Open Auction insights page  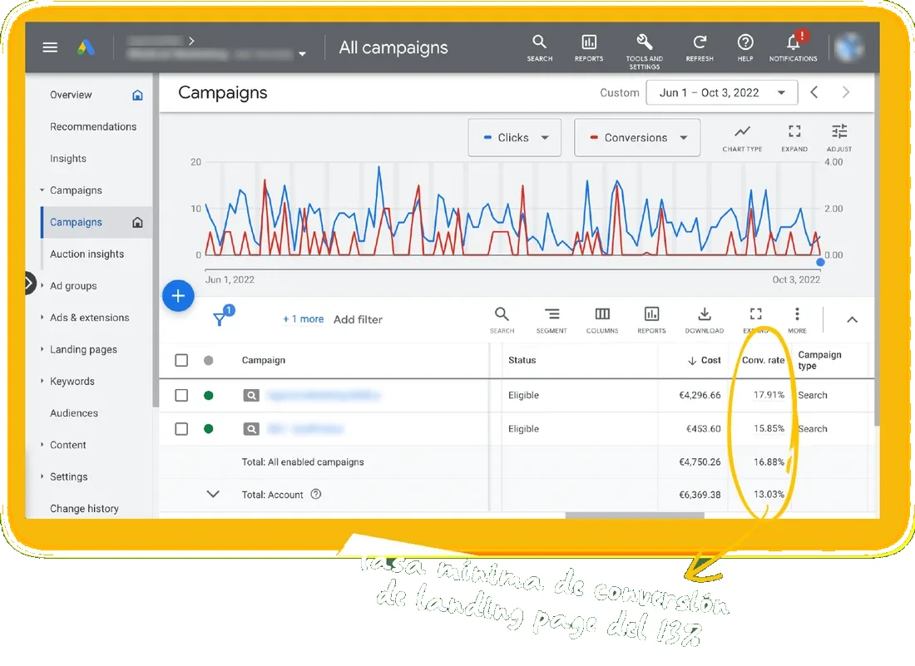tap(87, 254)
